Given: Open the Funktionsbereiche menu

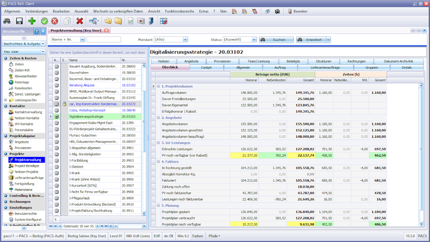Looking at the screenshot, I should pyautogui.click(x=179, y=11).
